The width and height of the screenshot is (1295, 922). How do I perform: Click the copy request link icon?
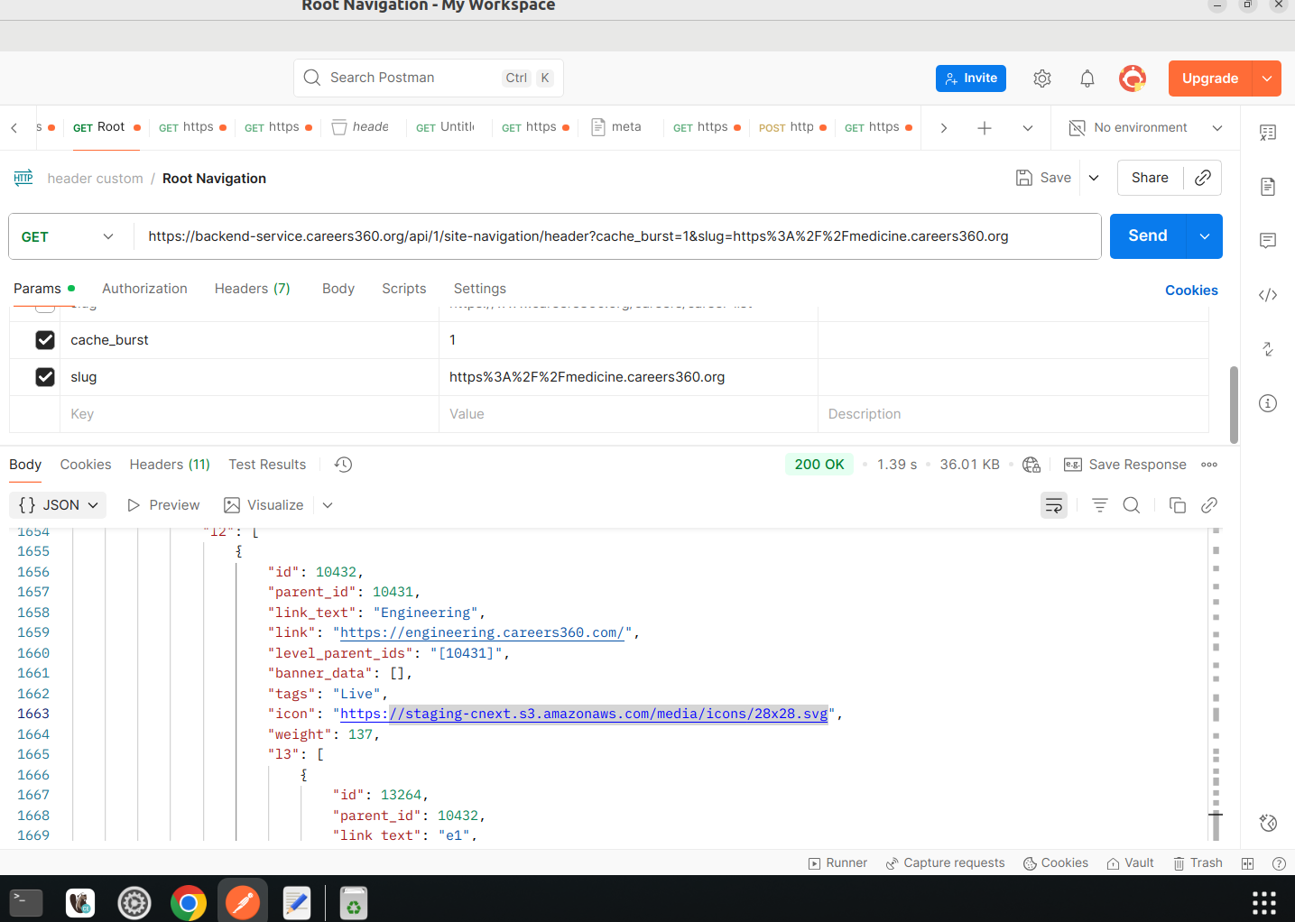click(1202, 178)
